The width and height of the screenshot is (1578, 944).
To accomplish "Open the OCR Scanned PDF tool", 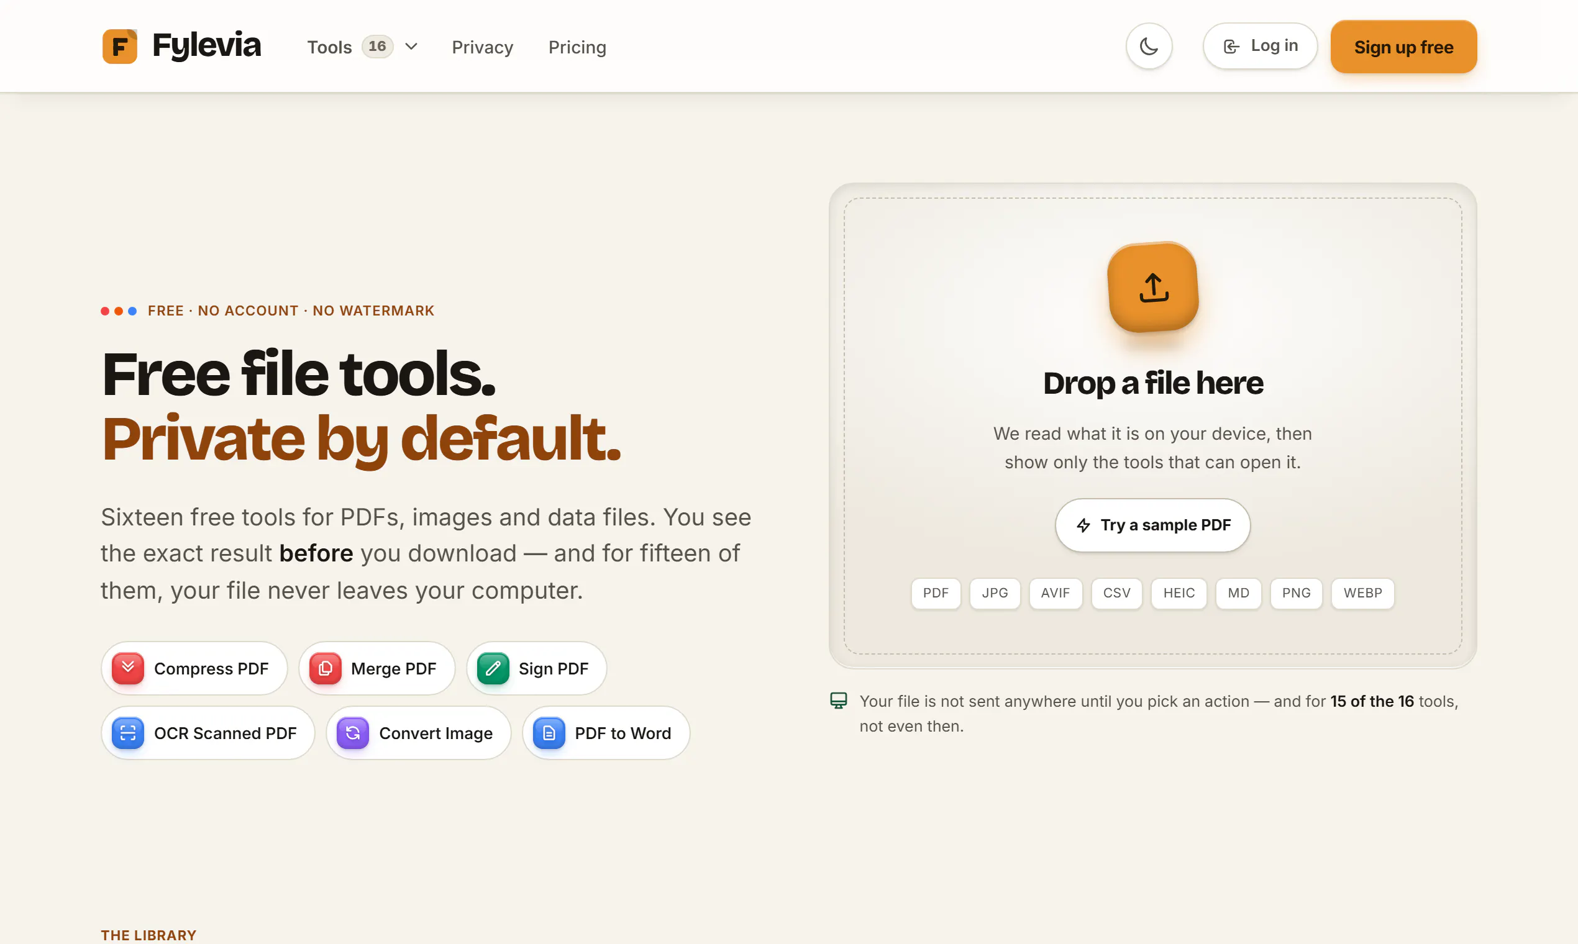I will point(208,733).
